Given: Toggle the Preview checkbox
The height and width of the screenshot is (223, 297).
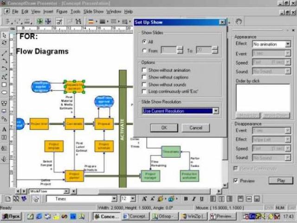Looking at the screenshot, I should coord(236,181).
